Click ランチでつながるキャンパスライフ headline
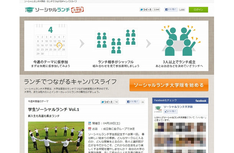 (70, 82)
